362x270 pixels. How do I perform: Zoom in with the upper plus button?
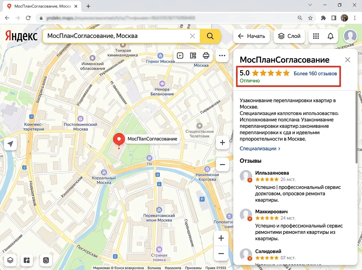tap(223, 143)
